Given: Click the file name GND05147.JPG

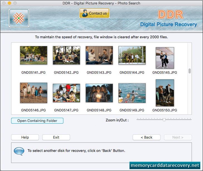Looking at the screenshot, I should pyautogui.click(x=66, y=110).
